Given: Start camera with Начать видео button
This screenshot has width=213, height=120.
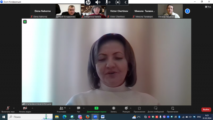Looking at the screenshot, I should click(x=25, y=109).
